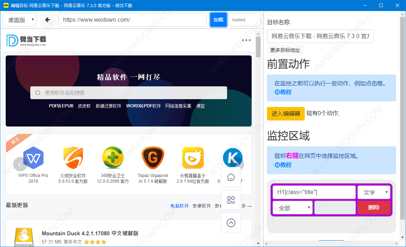The width and height of the screenshot is (406, 247).
Task: Click the back arrow navigation button
Action: [47, 20]
